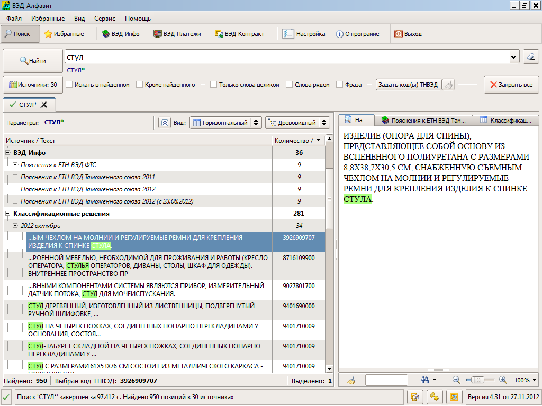The height and width of the screenshot is (406, 542).
Task: Switch to Пояснения к ЕТН ВЭД Там... tab
Action: point(423,120)
